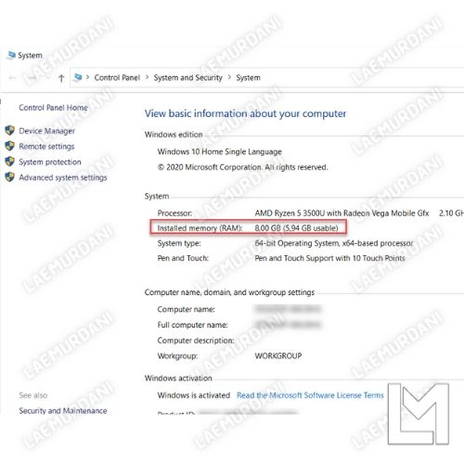Screen dimensions: 464x464
Task: Open Device Manager link
Action: [46, 131]
